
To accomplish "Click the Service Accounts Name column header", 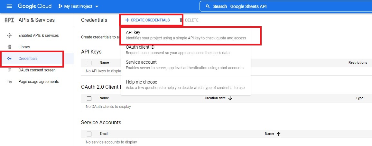I will (x=269, y=134).
